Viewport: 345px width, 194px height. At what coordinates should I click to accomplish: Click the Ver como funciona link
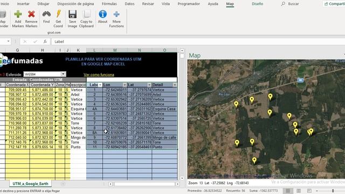(99, 75)
